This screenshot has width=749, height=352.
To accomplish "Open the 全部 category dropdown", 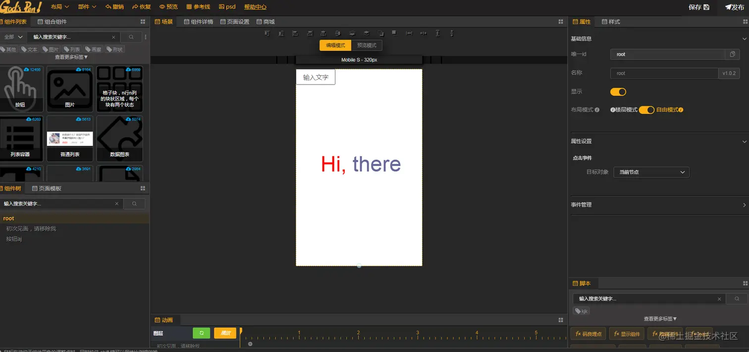I will point(13,37).
